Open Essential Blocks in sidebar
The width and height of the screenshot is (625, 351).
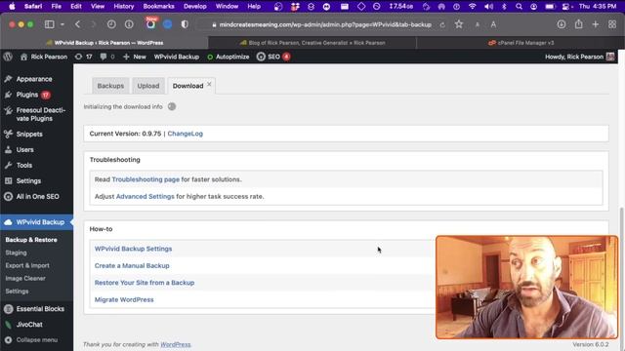pyautogui.click(x=40, y=309)
